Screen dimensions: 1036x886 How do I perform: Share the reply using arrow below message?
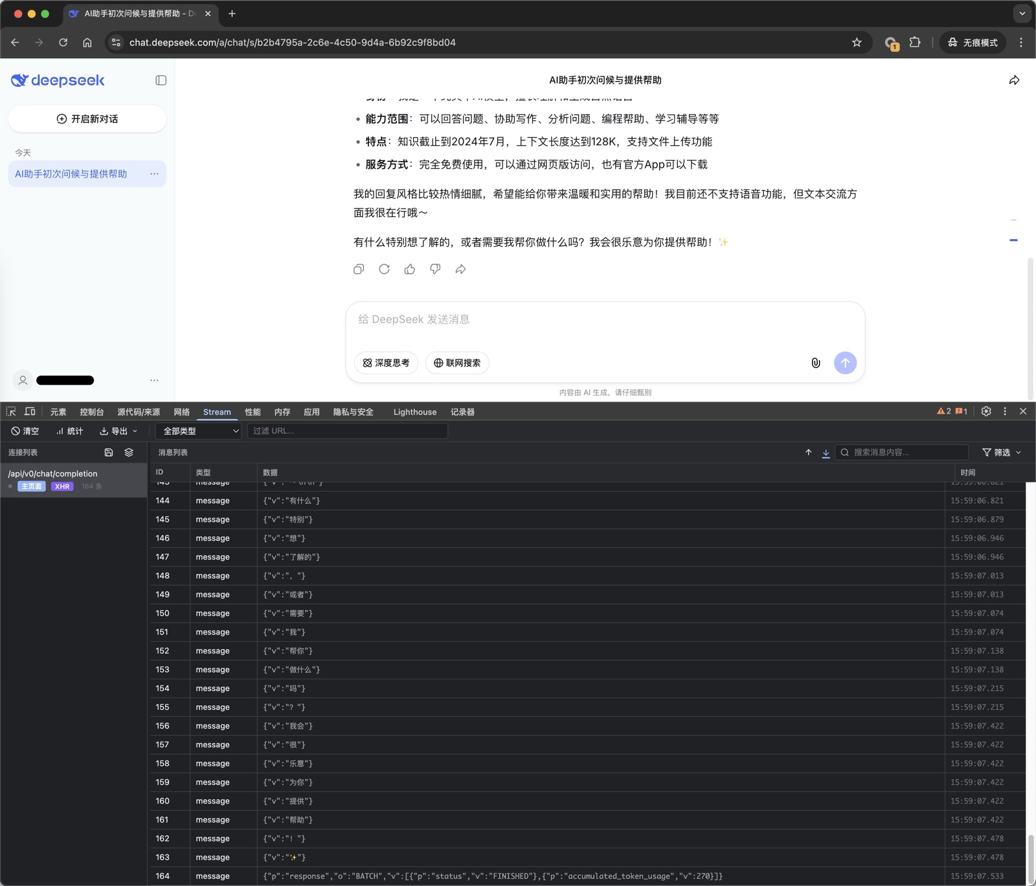point(460,269)
